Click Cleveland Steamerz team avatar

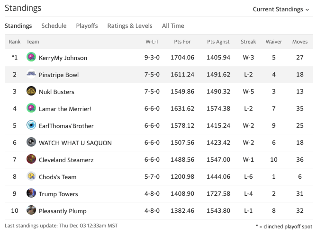point(31,159)
